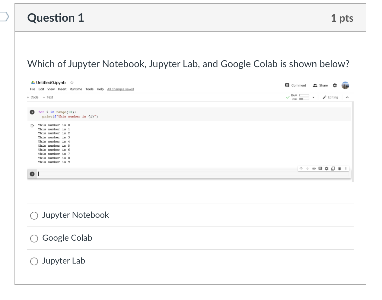Click the Colab Drive logo icon

[x=33, y=83]
